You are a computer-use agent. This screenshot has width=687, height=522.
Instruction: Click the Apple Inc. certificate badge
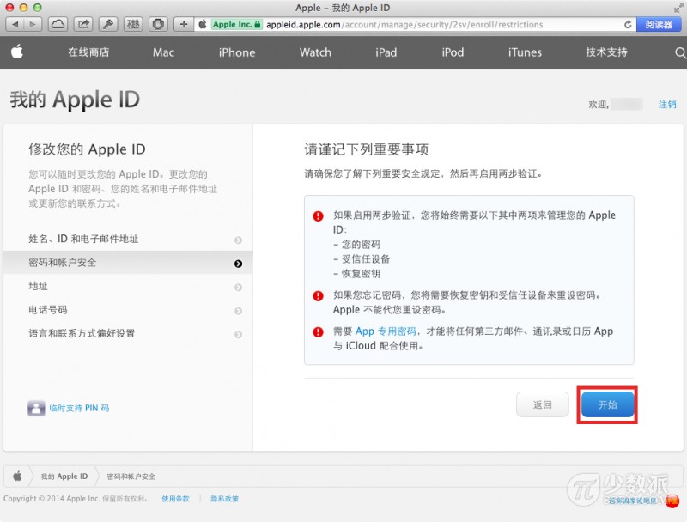237,25
